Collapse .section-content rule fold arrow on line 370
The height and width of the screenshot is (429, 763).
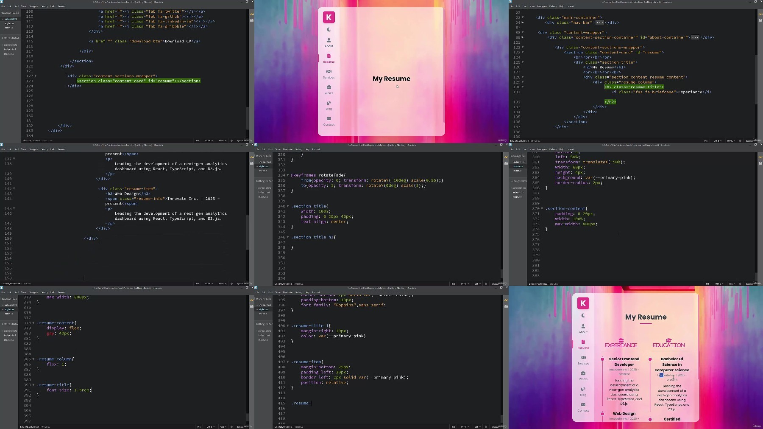pyautogui.click(x=542, y=209)
